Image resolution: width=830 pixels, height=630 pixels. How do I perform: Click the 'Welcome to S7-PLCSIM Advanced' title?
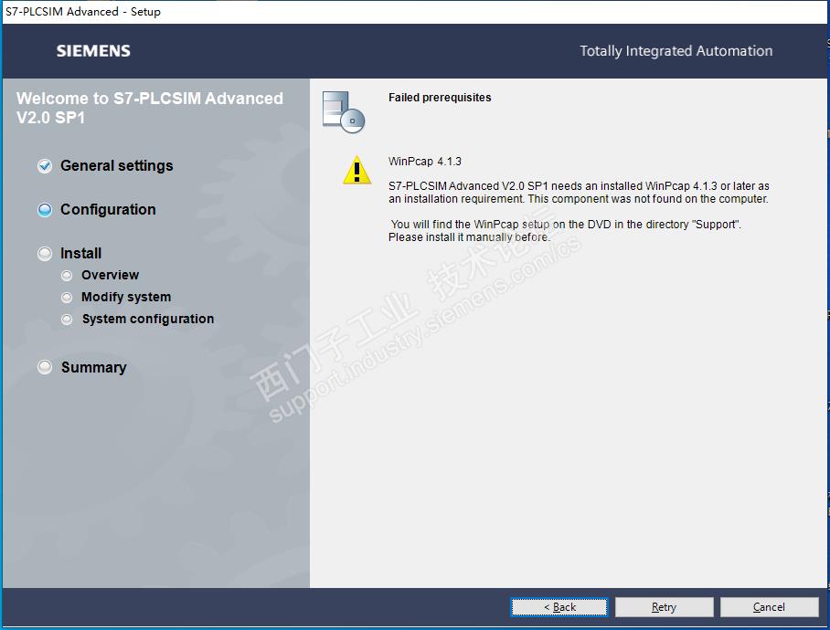pos(150,108)
